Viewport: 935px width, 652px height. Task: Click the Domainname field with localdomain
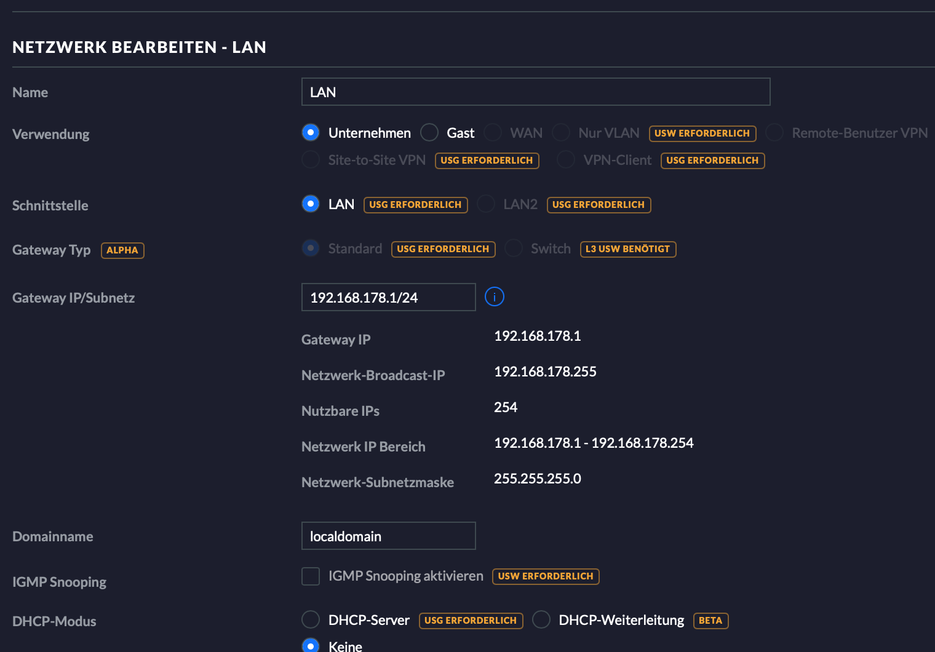tap(389, 536)
